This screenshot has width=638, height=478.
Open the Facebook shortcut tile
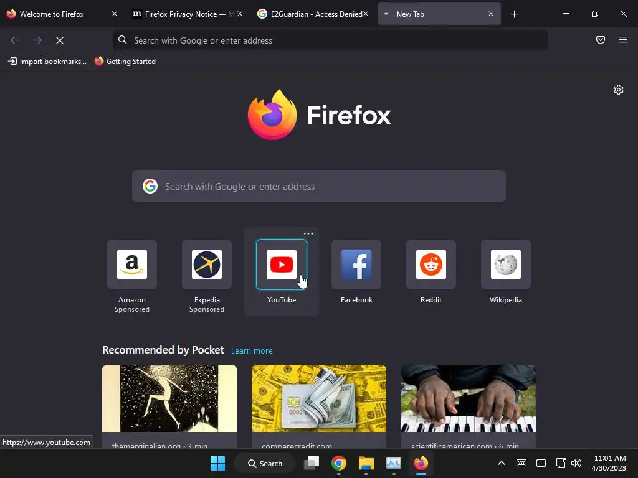pyautogui.click(x=356, y=264)
